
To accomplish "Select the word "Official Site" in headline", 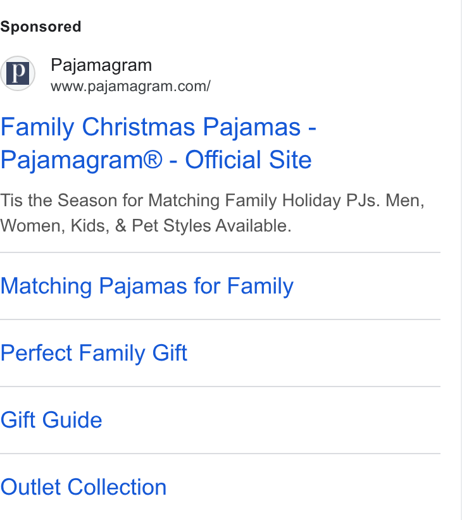I will point(248,160).
